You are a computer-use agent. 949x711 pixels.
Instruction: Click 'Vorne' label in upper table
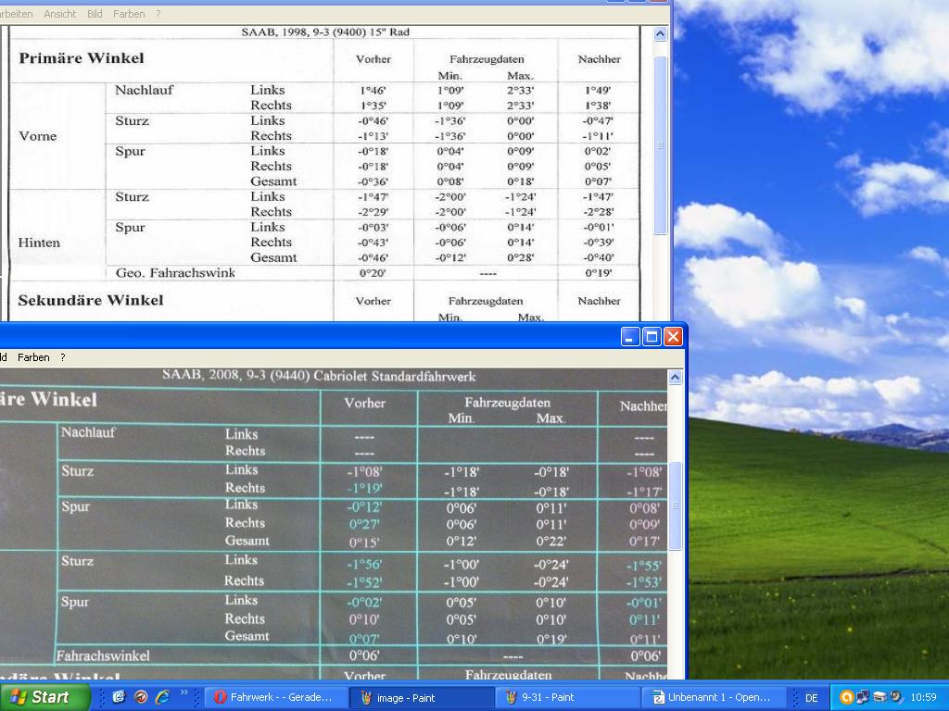37,136
